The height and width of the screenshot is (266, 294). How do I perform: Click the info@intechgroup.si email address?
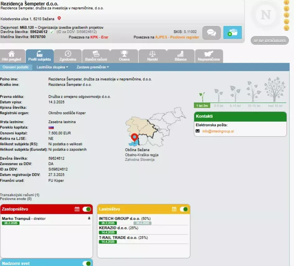(218, 131)
